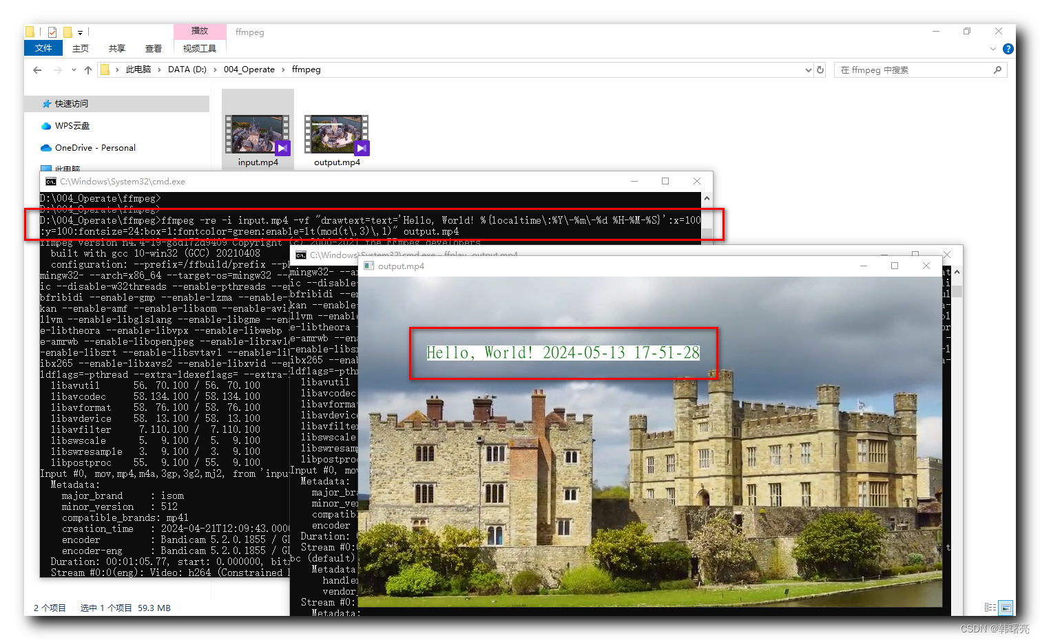Click the cmd.exe icon in the console title bar

click(x=50, y=181)
